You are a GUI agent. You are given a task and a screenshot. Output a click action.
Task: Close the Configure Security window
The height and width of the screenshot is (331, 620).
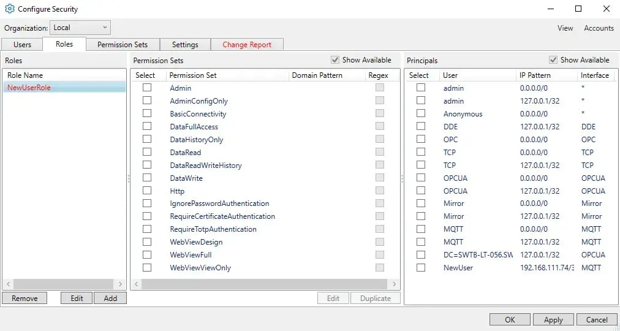606,9
